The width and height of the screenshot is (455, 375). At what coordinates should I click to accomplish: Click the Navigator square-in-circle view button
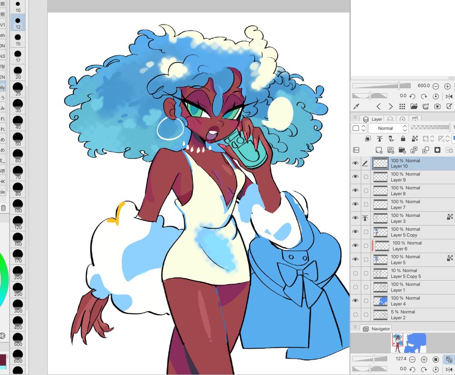tap(435, 360)
